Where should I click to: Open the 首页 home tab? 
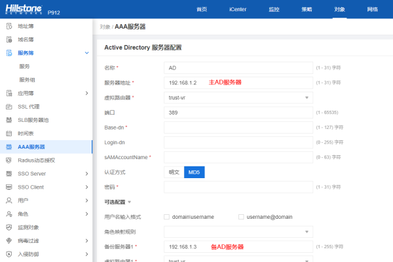click(x=202, y=10)
